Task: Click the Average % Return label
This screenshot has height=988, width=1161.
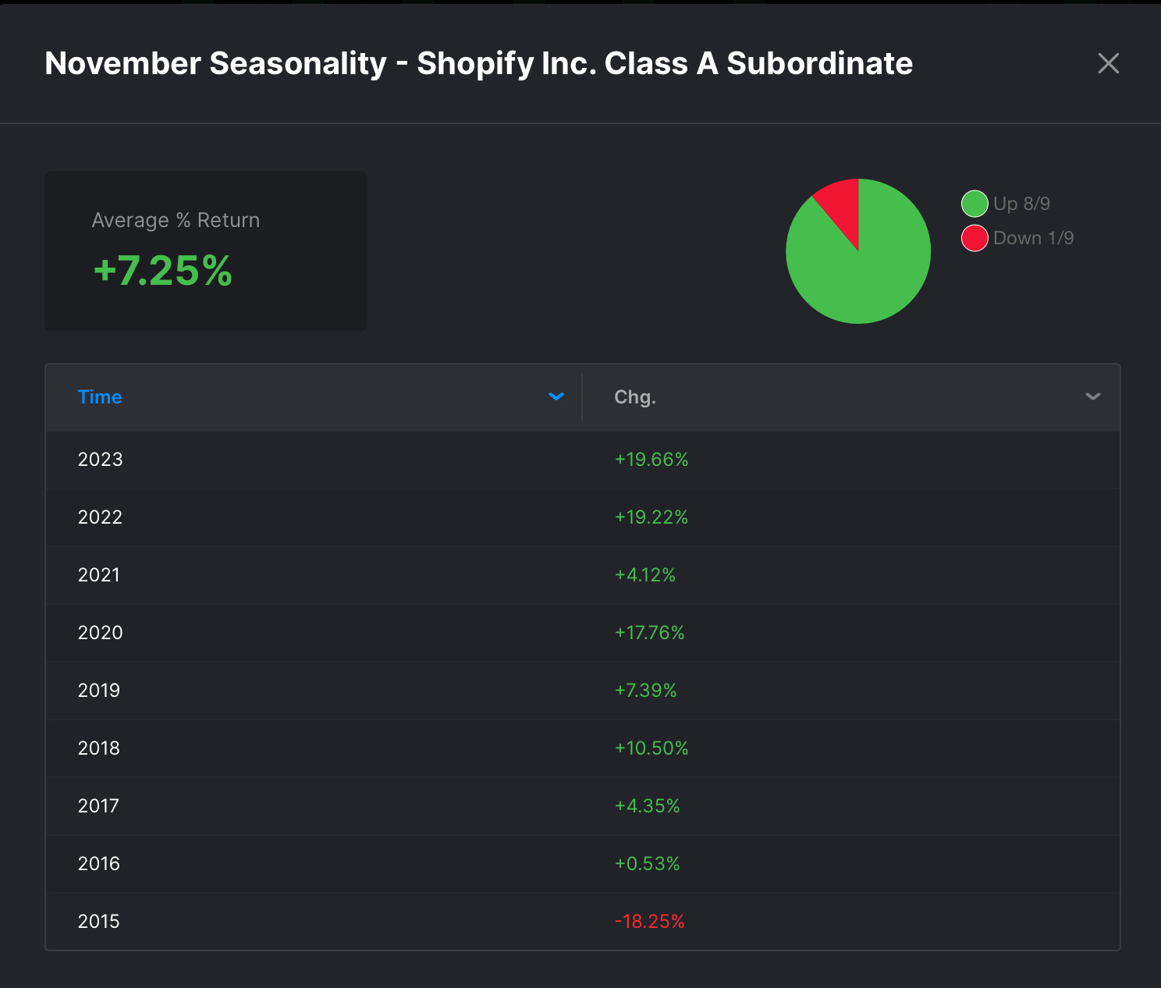Action: tap(176, 220)
